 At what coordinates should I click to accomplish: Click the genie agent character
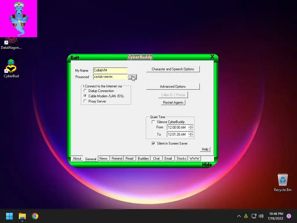19,19
